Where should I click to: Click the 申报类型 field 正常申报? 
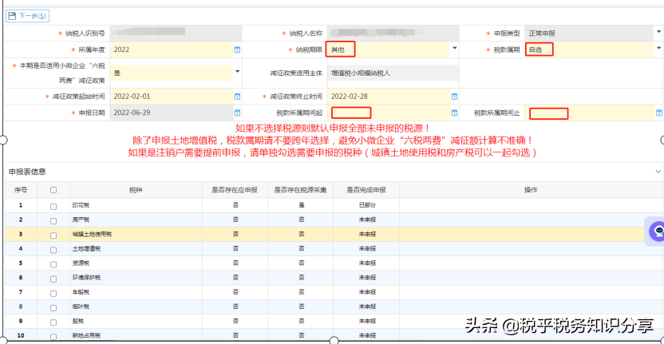click(591, 33)
